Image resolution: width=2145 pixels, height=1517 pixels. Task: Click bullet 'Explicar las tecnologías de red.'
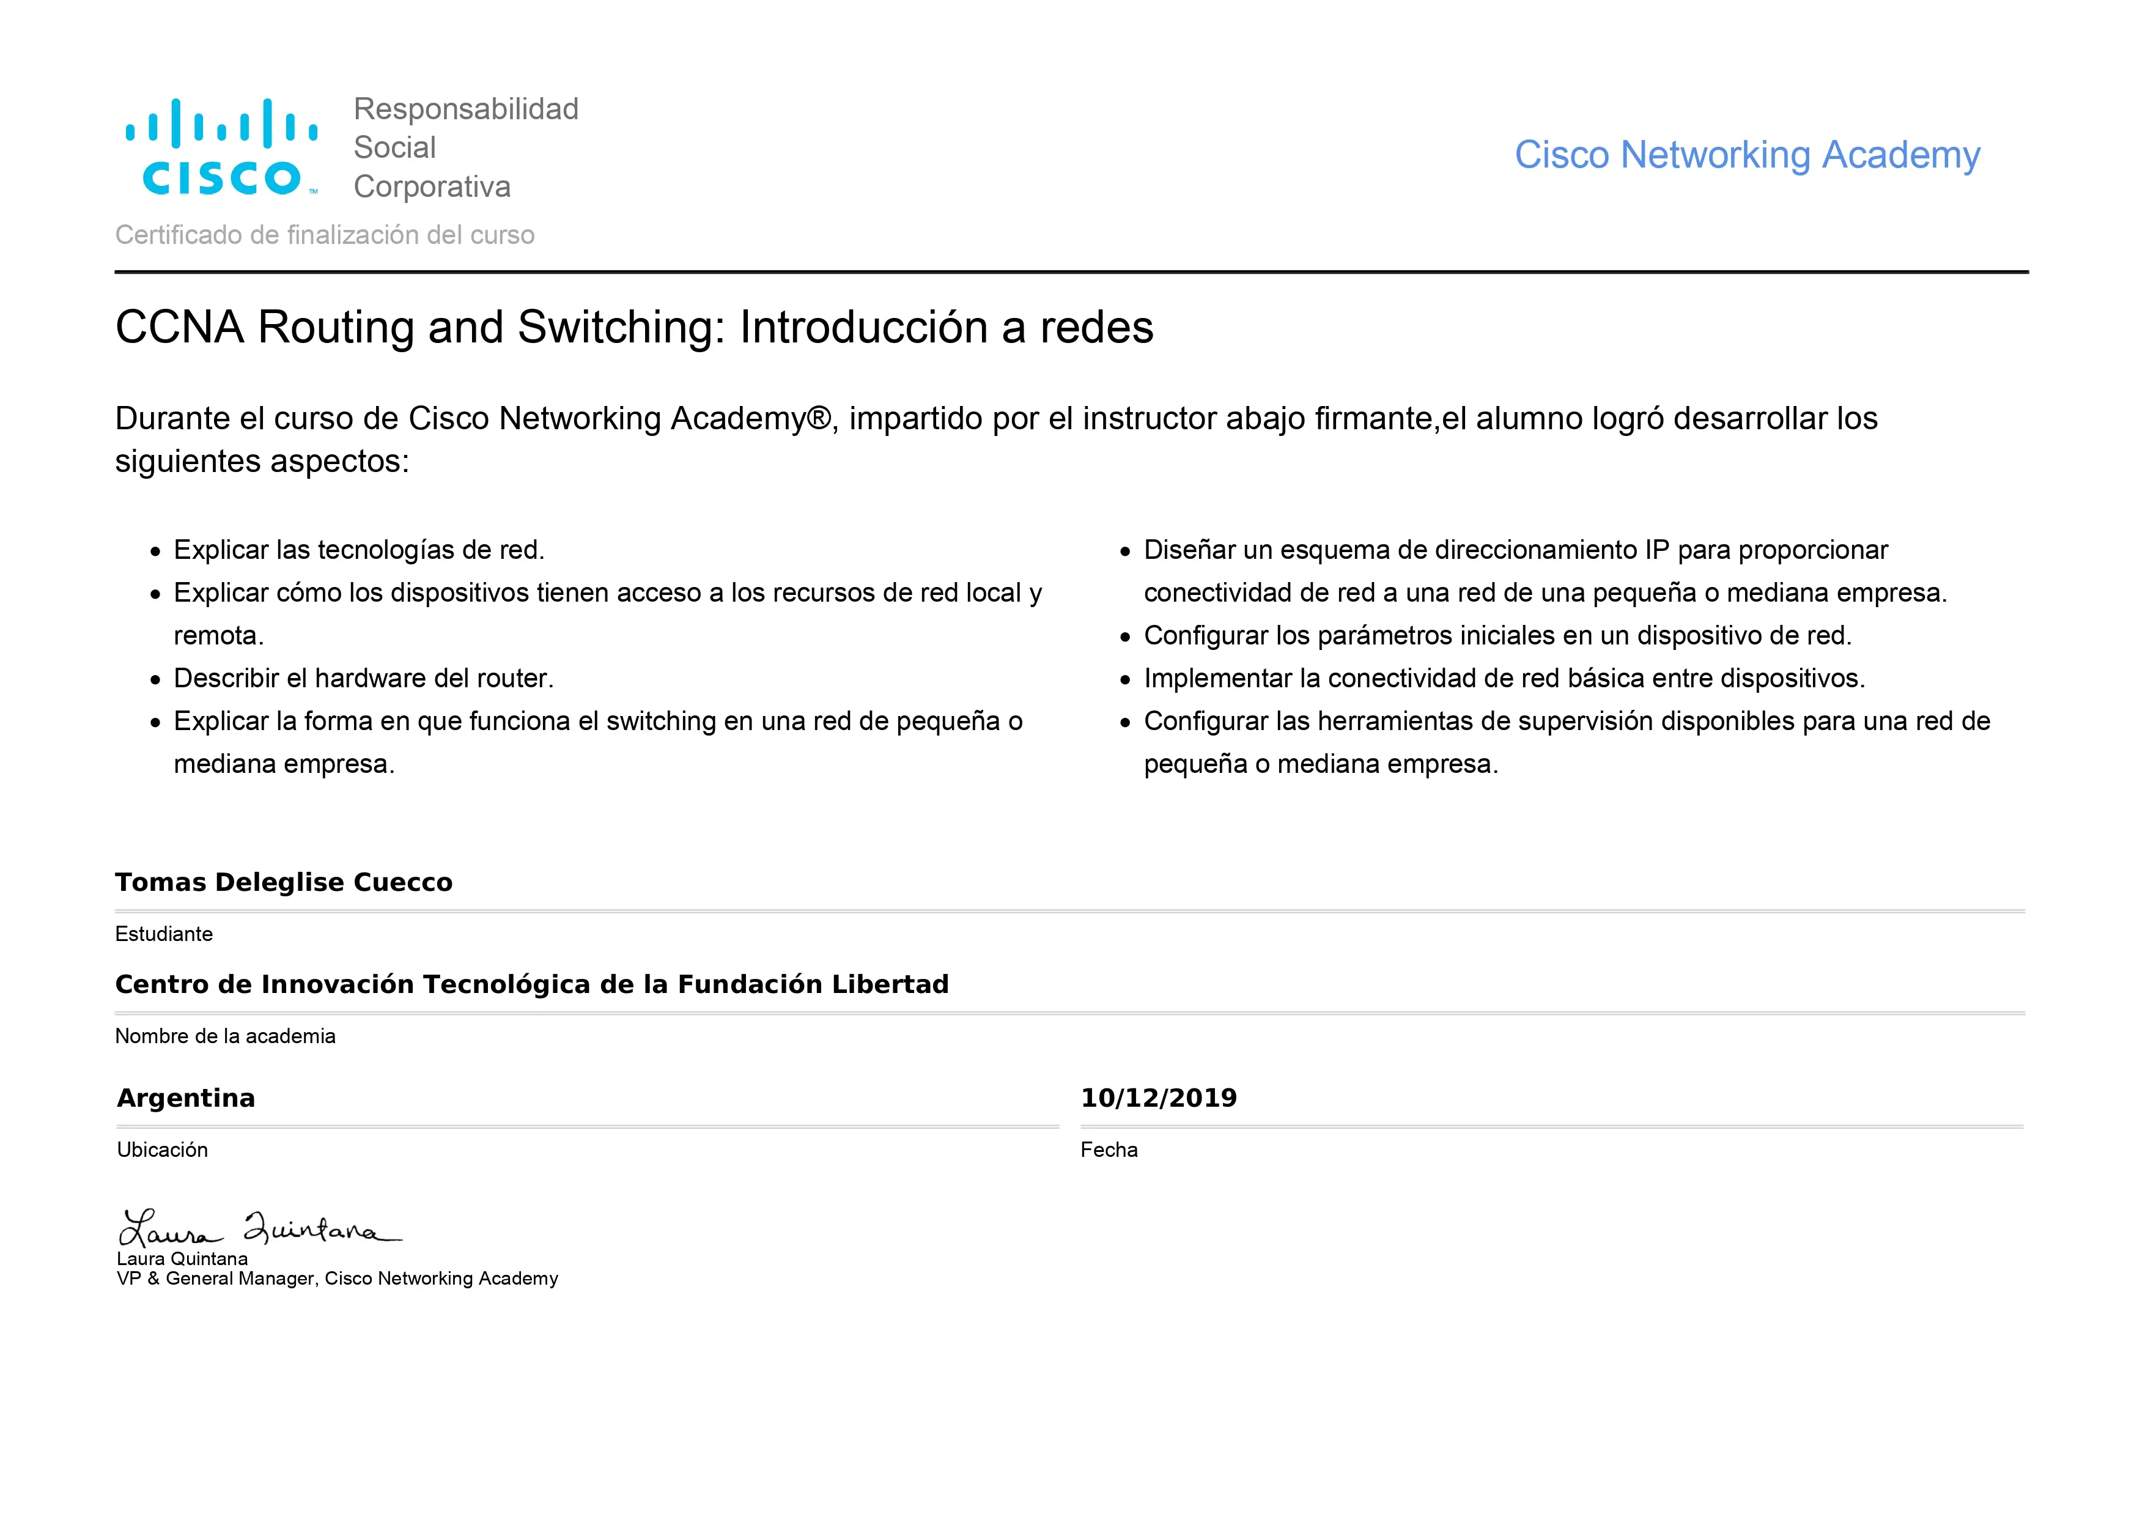point(359,550)
